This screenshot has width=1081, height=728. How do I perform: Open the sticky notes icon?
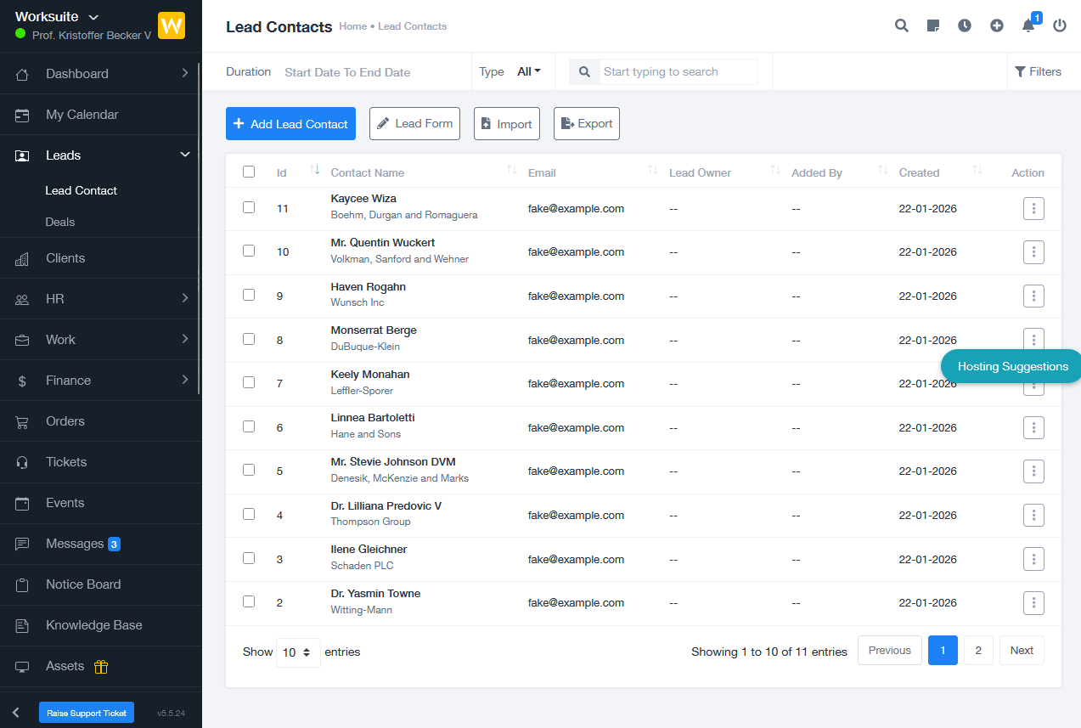[933, 25]
